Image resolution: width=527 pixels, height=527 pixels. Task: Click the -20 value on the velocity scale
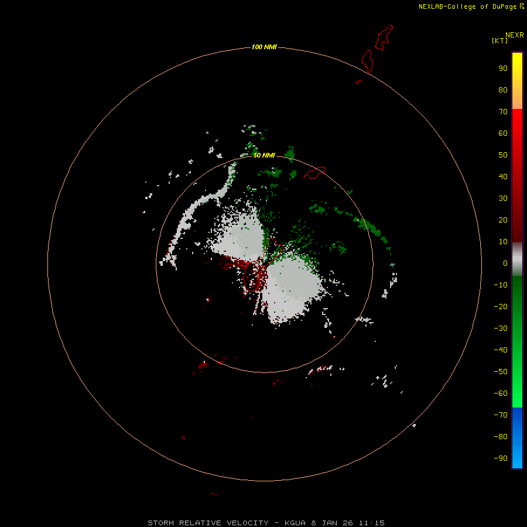501,307
